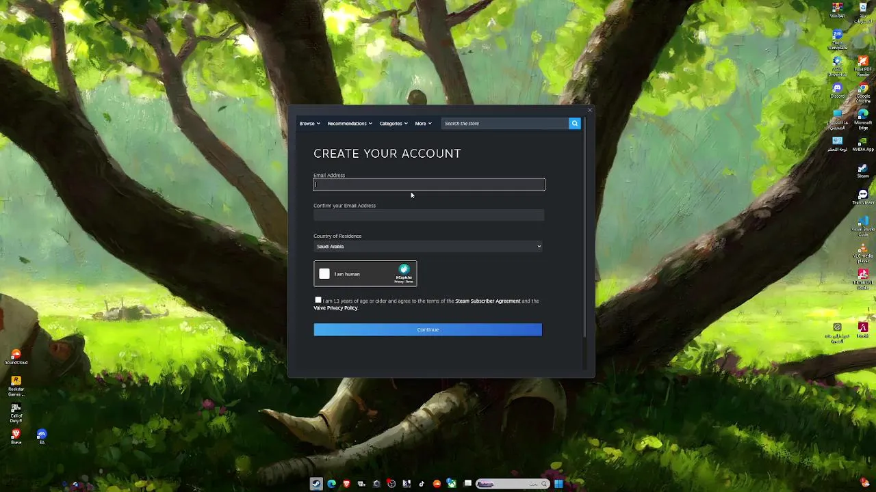Open the TeamViewer desktop icon

click(863, 197)
